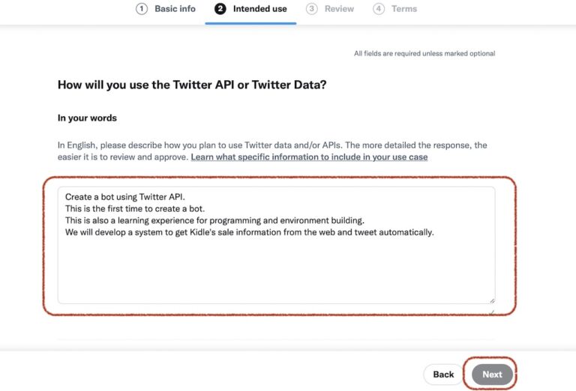Screen dimensions: 576x391
Task: Open the Review step tab
Action: 339,9
